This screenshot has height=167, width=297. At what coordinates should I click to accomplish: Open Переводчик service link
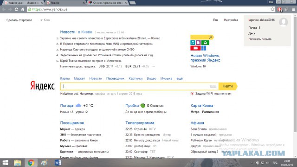[115, 78]
